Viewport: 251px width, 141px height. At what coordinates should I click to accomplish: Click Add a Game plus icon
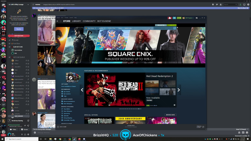tap(58, 127)
